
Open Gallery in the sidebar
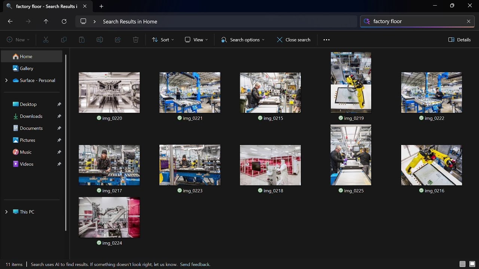[x=26, y=68]
